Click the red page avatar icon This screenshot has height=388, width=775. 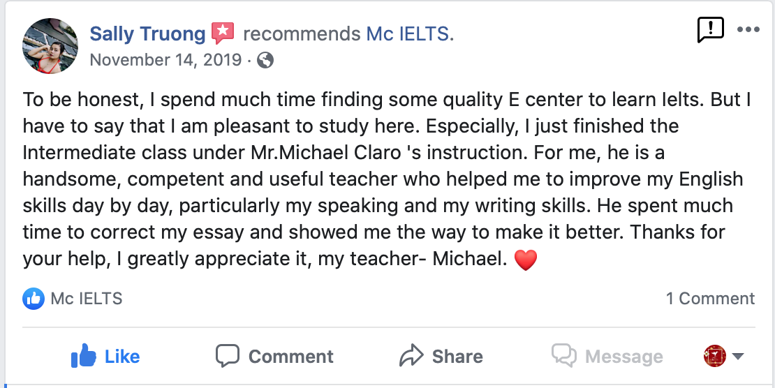coord(715,356)
